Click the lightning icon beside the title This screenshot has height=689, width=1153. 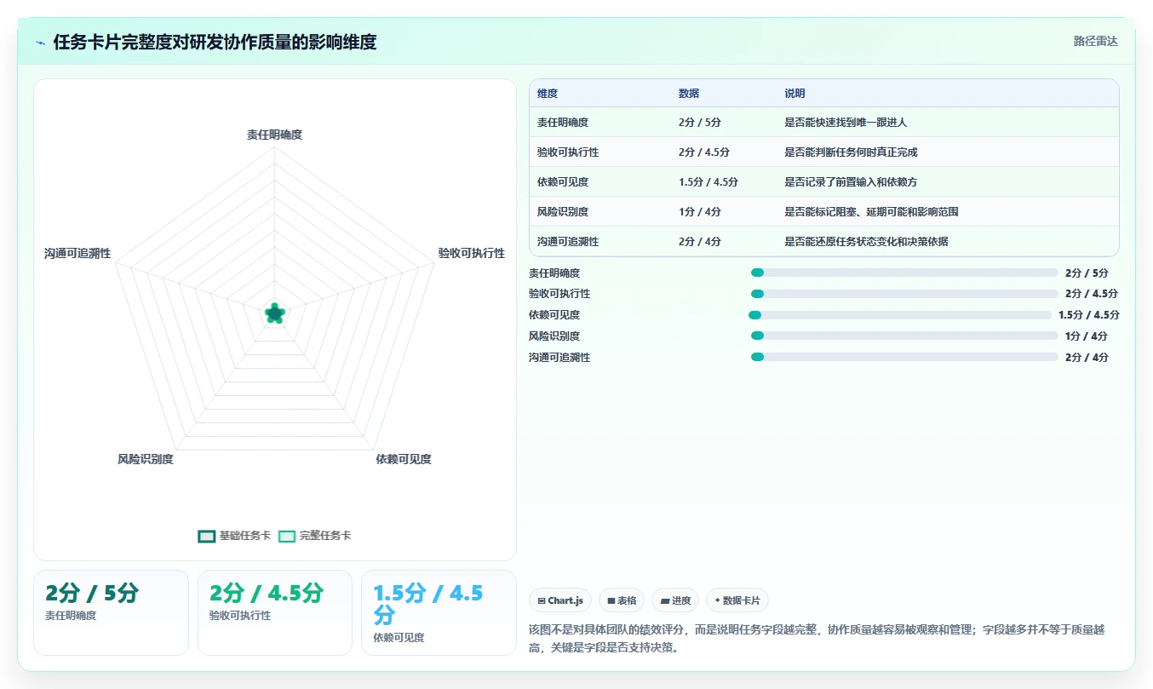41,43
